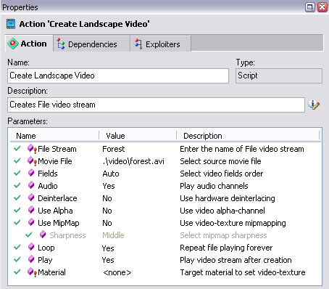Select the Audio value 'Yes'

click(x=109, y=186)
